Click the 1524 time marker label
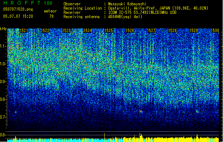The width and height of the screenshot is (223, 142). pyautogui.click(x=88, y=31)
